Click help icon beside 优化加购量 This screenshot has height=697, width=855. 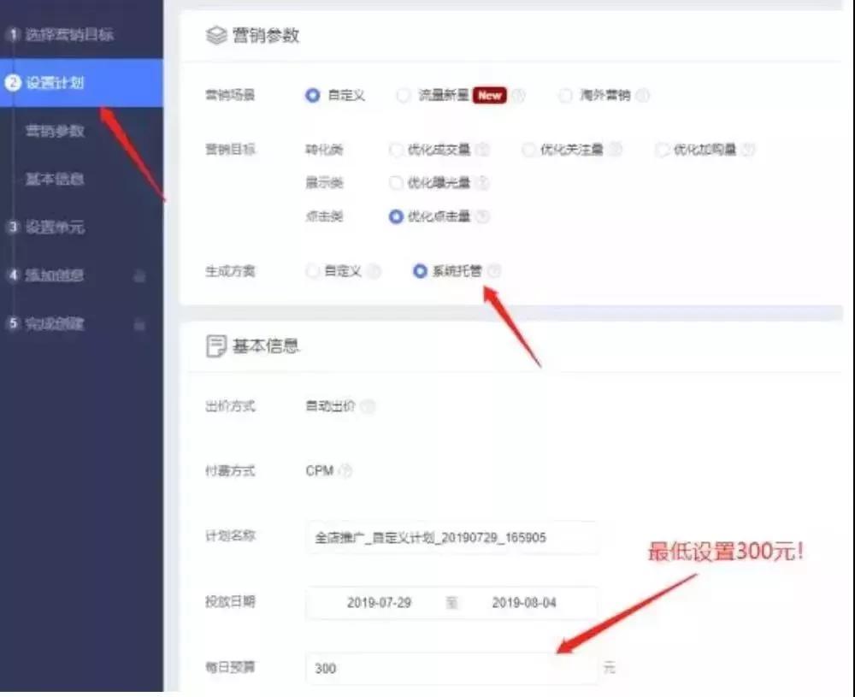coord(749,150)
